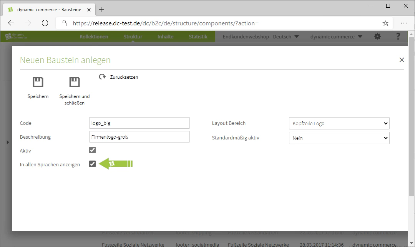Screen dimensions: 415x247
Task: Click footer_socialmedia cell in table
Action: [x=197, y=245]
